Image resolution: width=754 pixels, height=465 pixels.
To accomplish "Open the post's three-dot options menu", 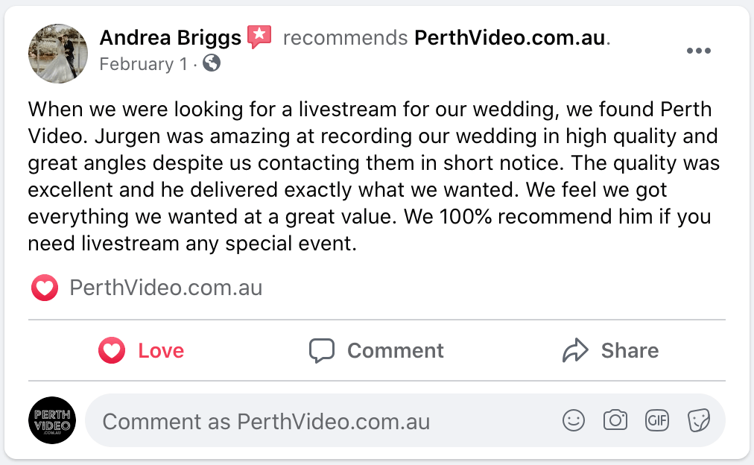I will coord(698,51).
